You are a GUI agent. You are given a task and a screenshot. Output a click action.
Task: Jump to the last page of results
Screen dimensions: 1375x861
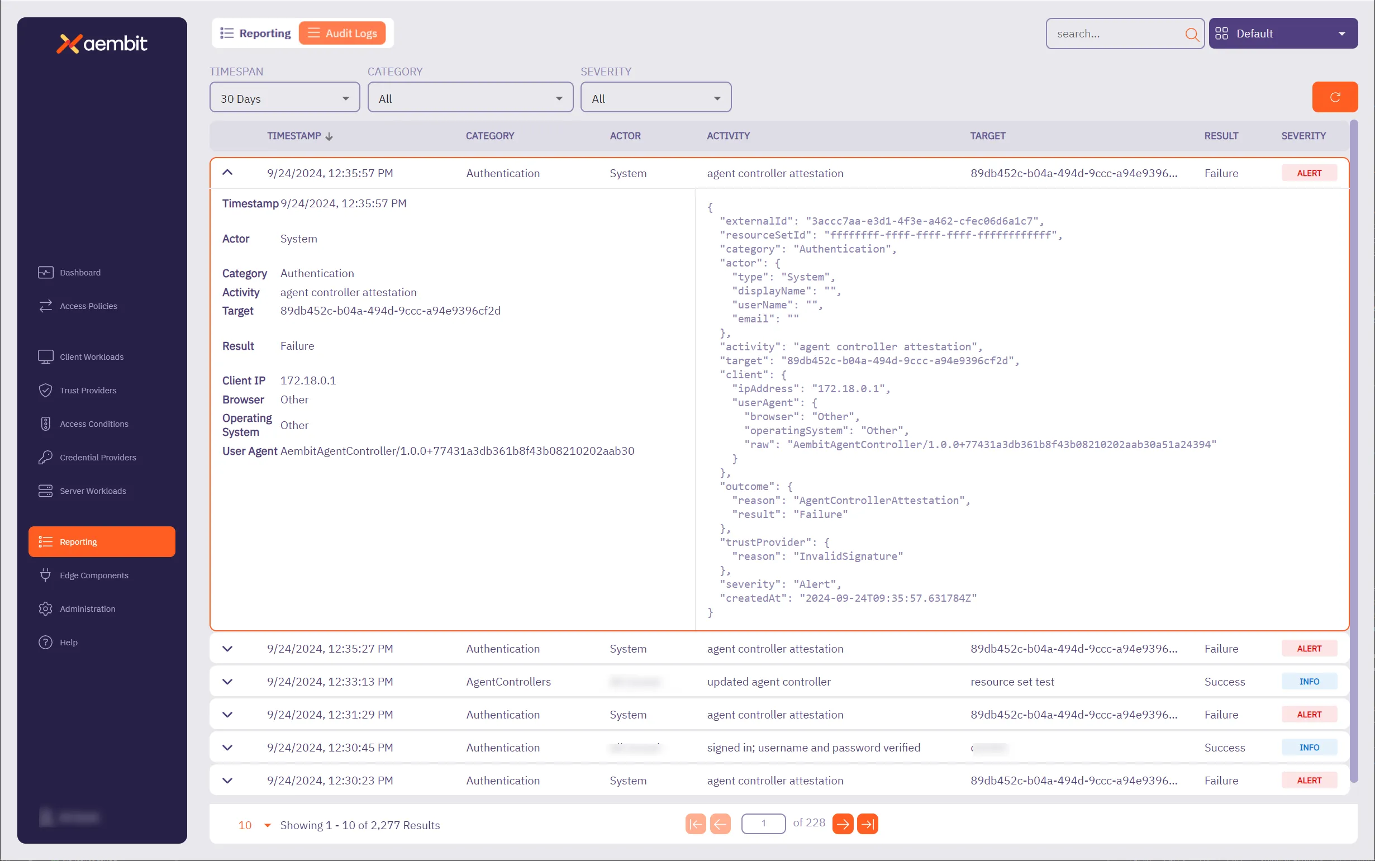pos(868,824)
